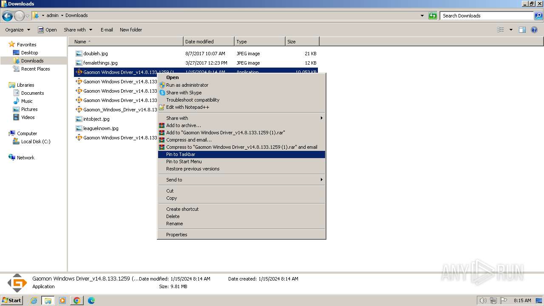Image resolution: width=544 pixels, height=306 pixels.
Task: Toggle the preview pane icon
Action: pyautogui.click(x=522, y=30)
